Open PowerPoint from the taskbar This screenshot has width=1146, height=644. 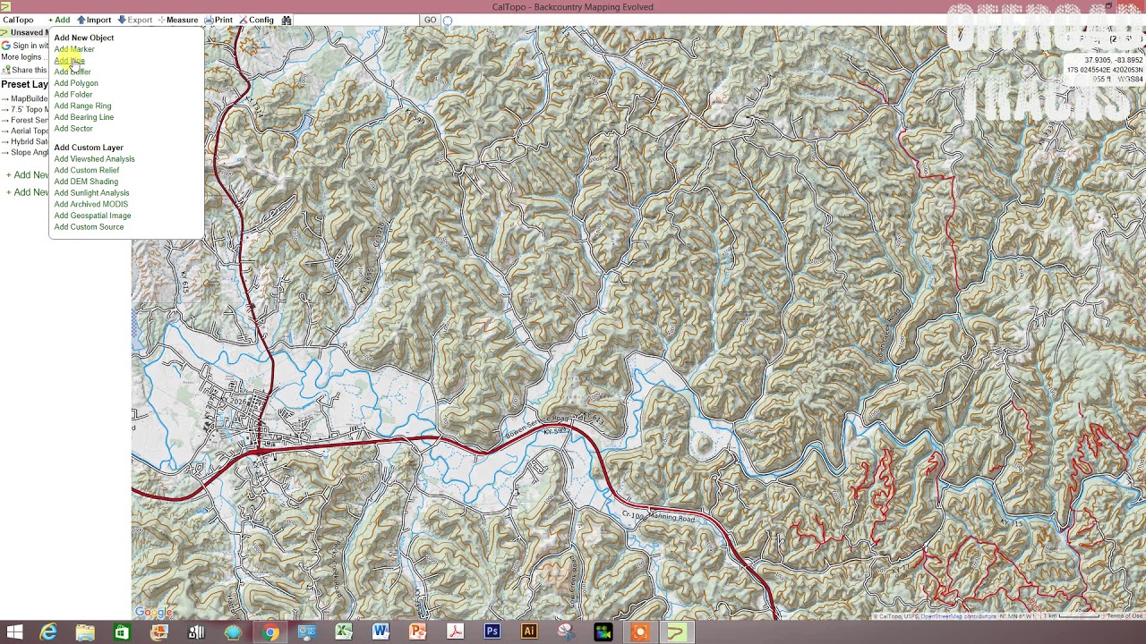417,632
